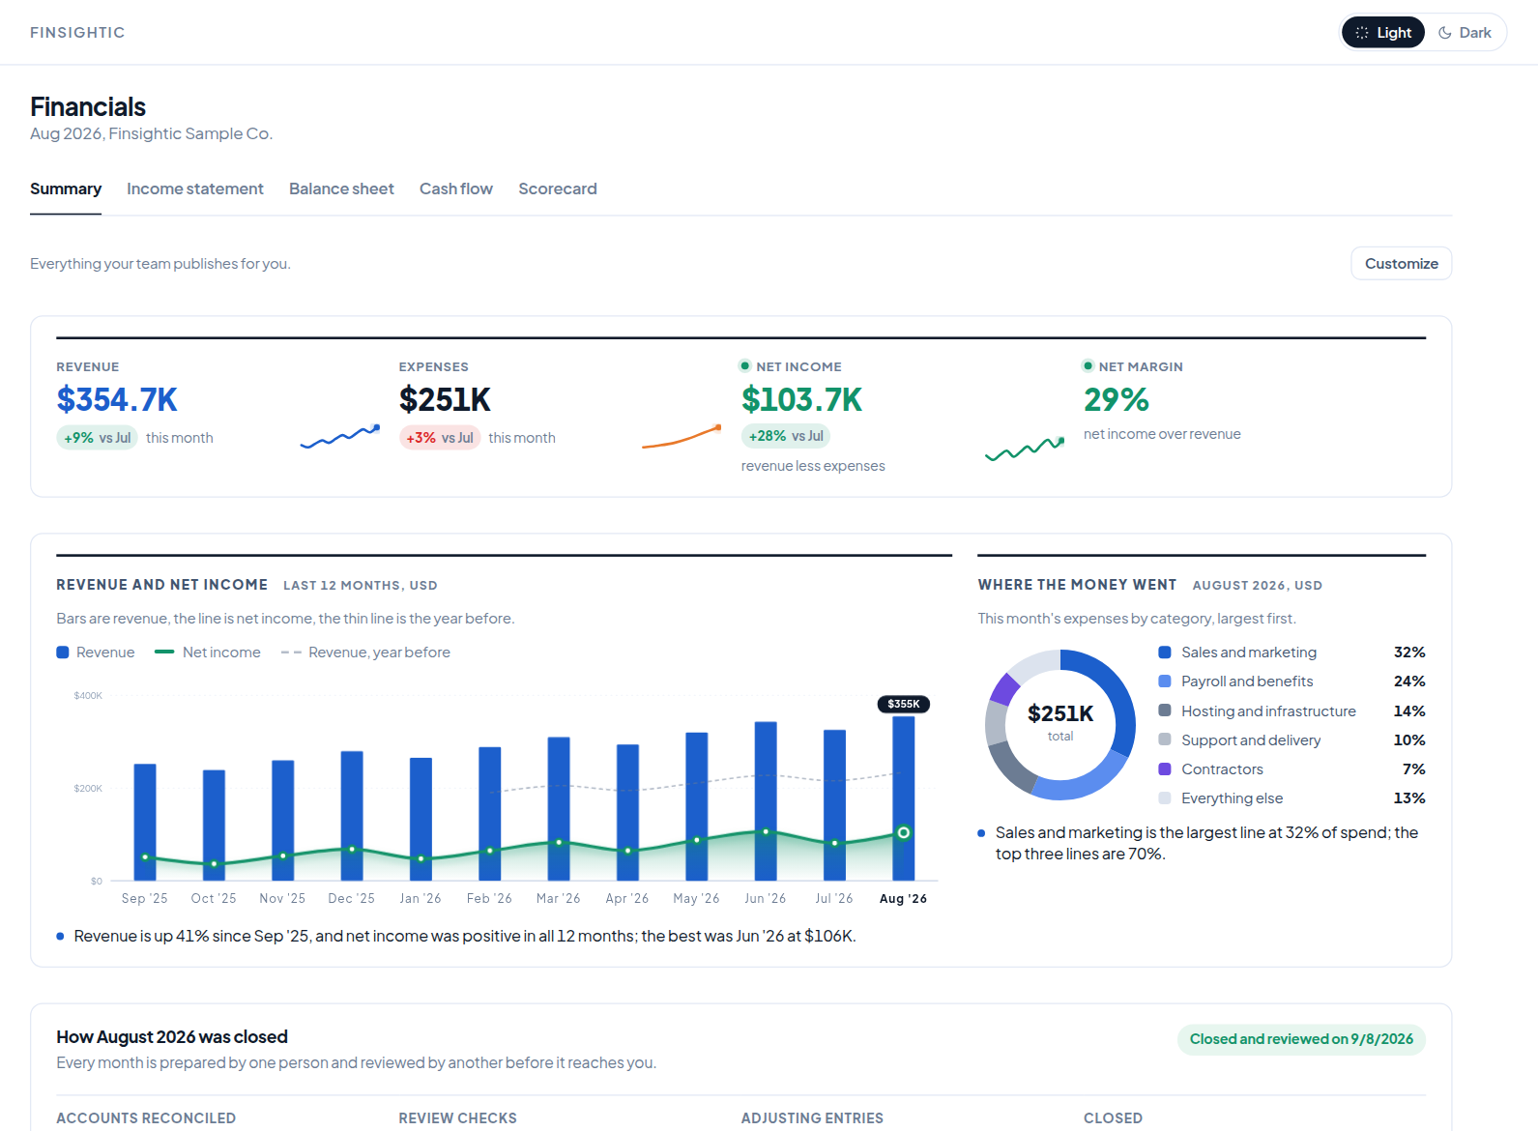Click the net income sparkline chart

pos(1025,448)
